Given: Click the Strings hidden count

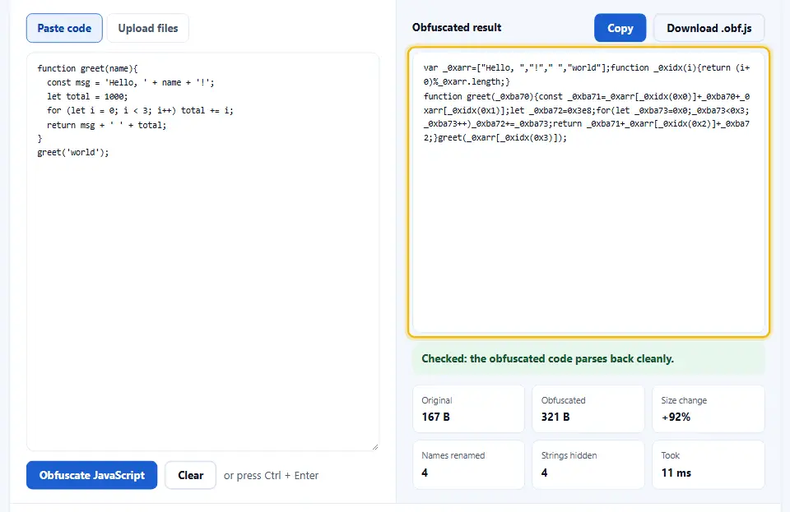Looking at the screenshot, I should click(x=544, y=473).
